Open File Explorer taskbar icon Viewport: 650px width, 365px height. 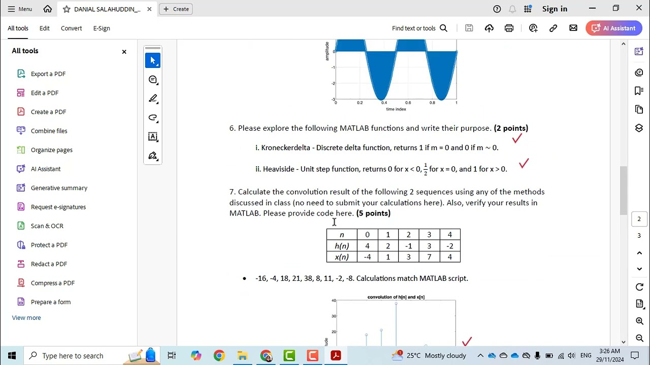click(x=242, y=355)
